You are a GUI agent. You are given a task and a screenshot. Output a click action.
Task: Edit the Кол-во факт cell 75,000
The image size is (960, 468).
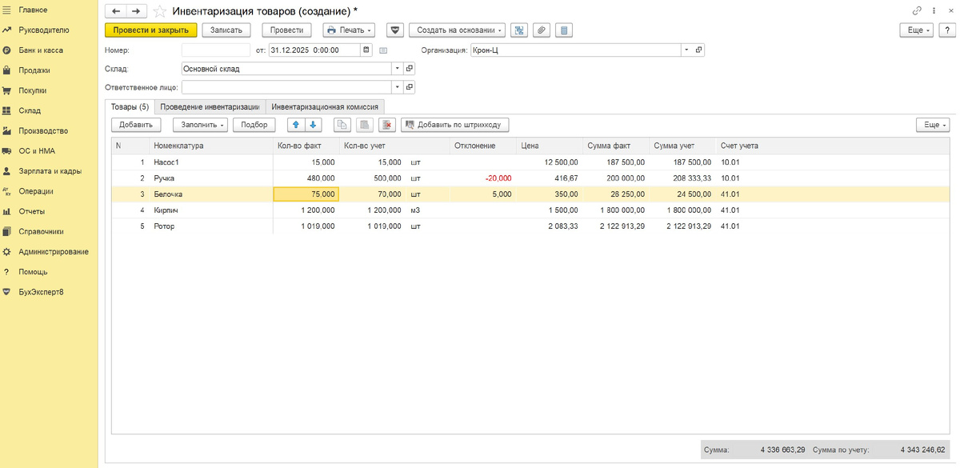pos(306,194)
